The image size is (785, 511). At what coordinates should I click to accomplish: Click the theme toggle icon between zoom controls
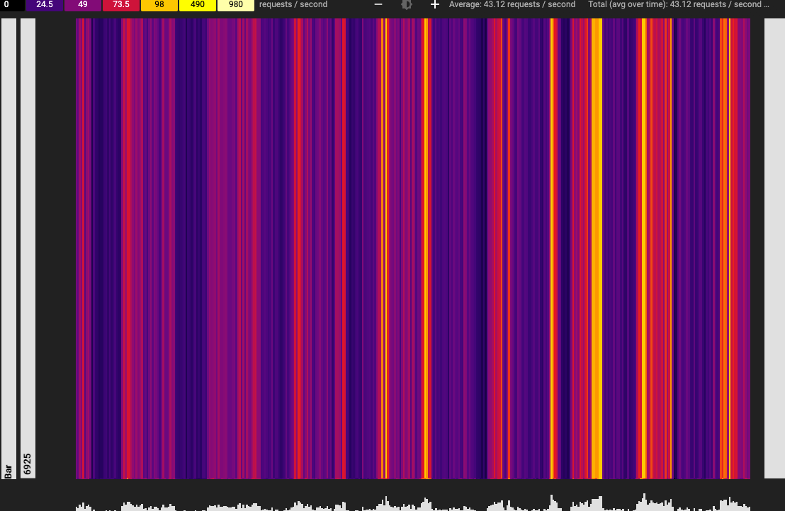click(x=406, y=4)
